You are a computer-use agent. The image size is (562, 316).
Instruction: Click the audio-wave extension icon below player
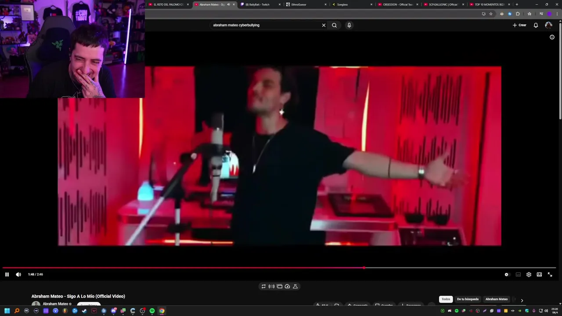[271, 286]
